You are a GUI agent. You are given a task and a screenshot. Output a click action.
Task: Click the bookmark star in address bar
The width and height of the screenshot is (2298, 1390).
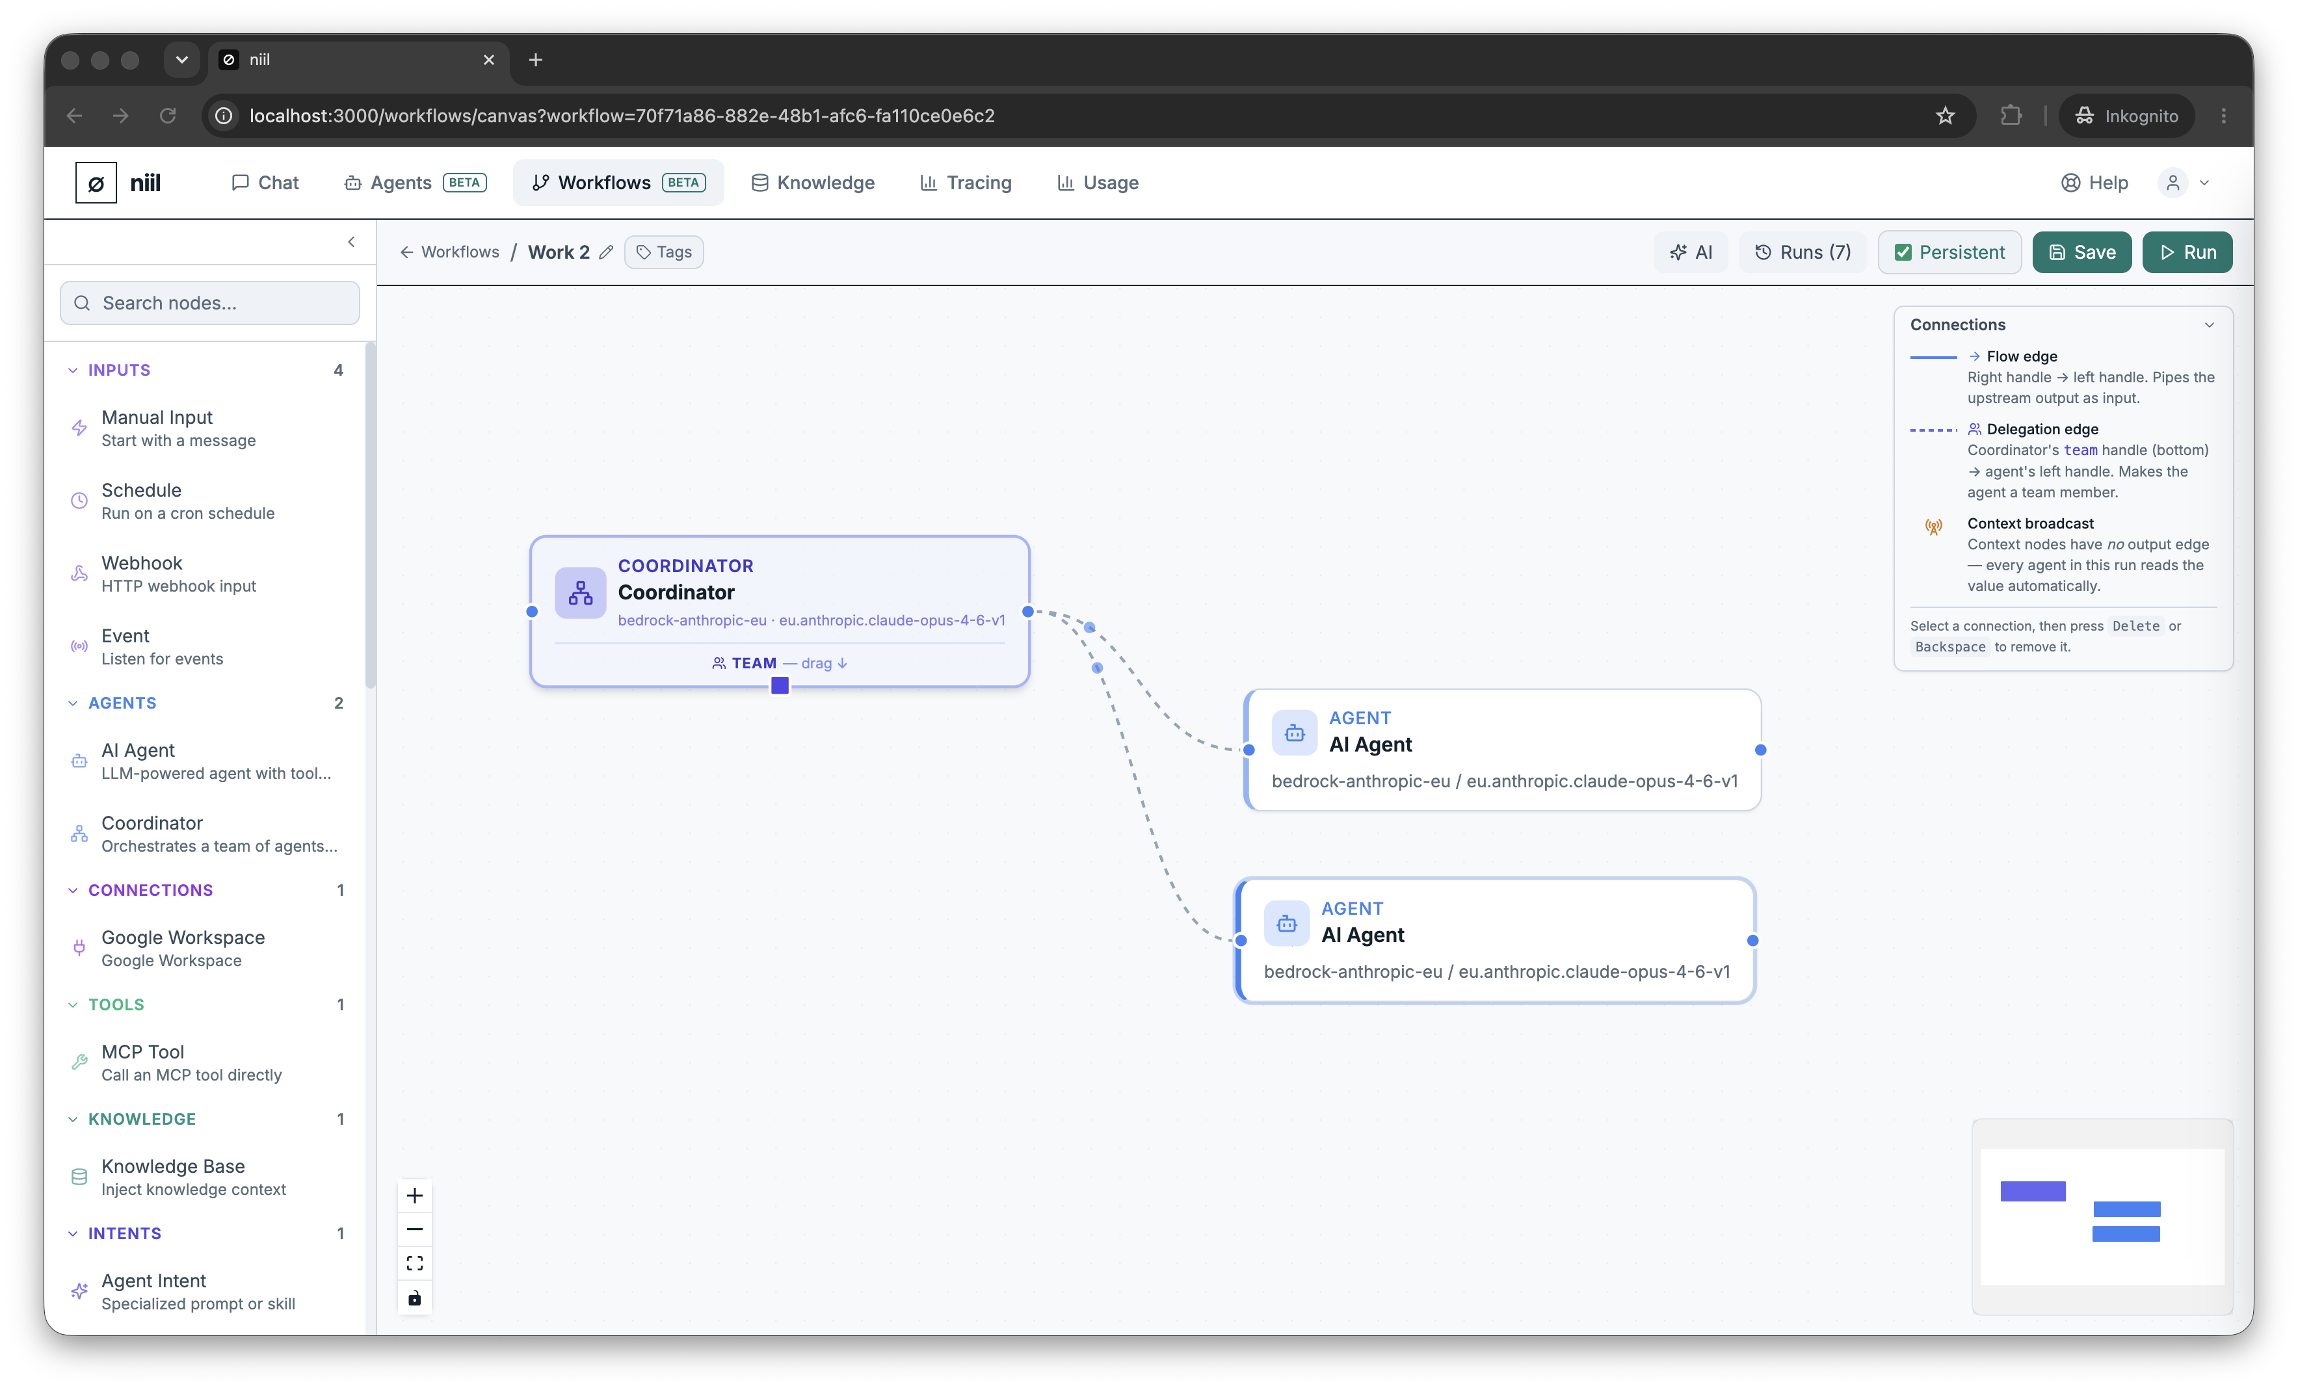tap(1946, 116)
